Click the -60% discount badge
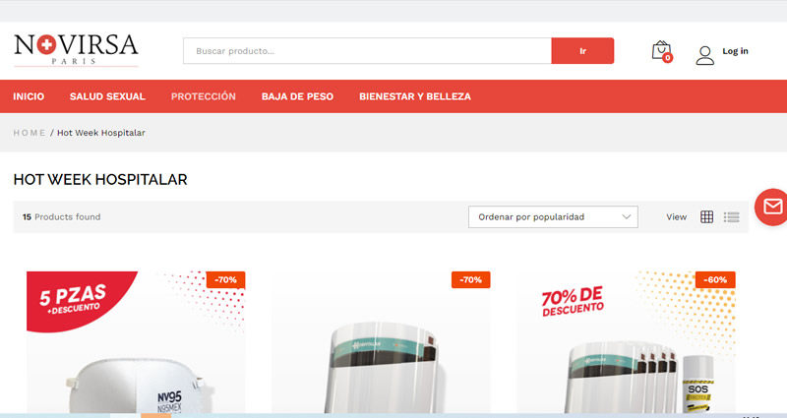 [x=715, y=279]
